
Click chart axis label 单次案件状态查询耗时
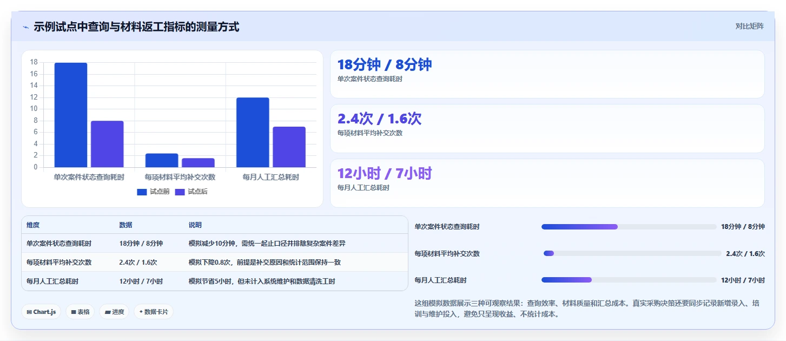tap(89, 177)
